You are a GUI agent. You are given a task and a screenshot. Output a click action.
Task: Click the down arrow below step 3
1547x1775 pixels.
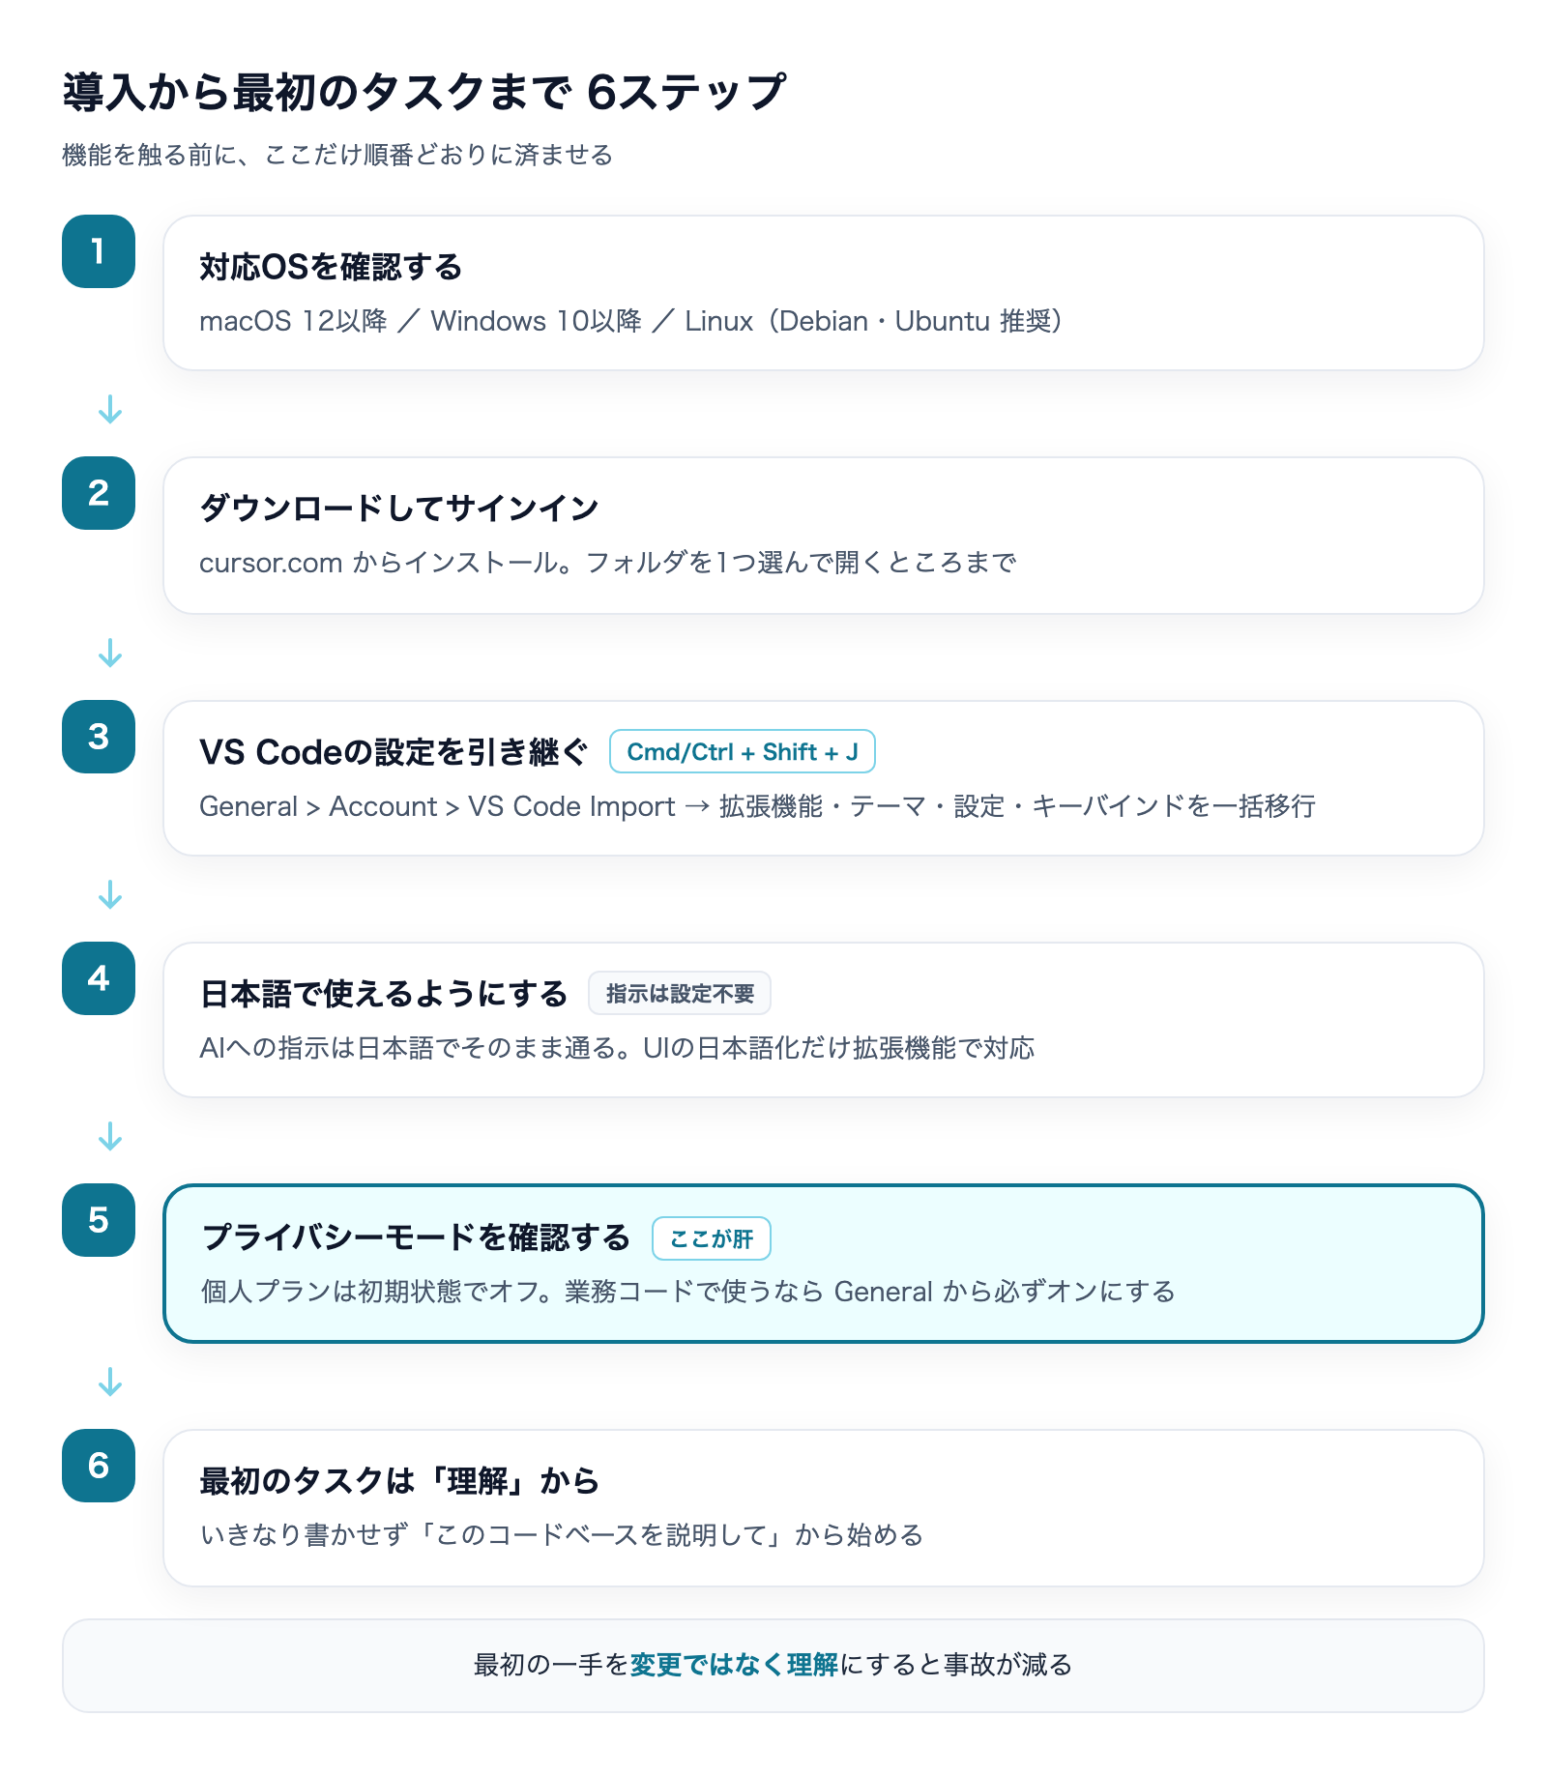pyautogui.click(x=110, y=894)
